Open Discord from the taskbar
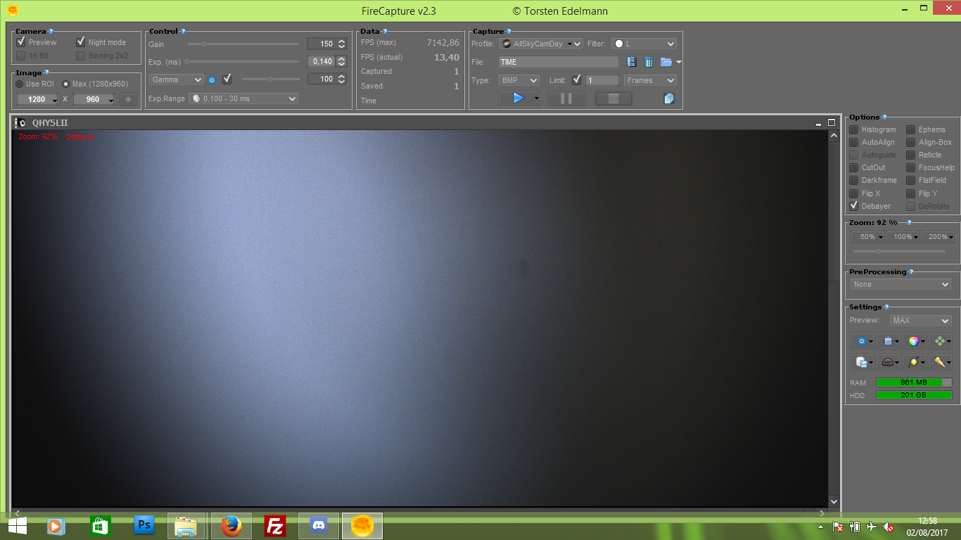 [319, 526]
